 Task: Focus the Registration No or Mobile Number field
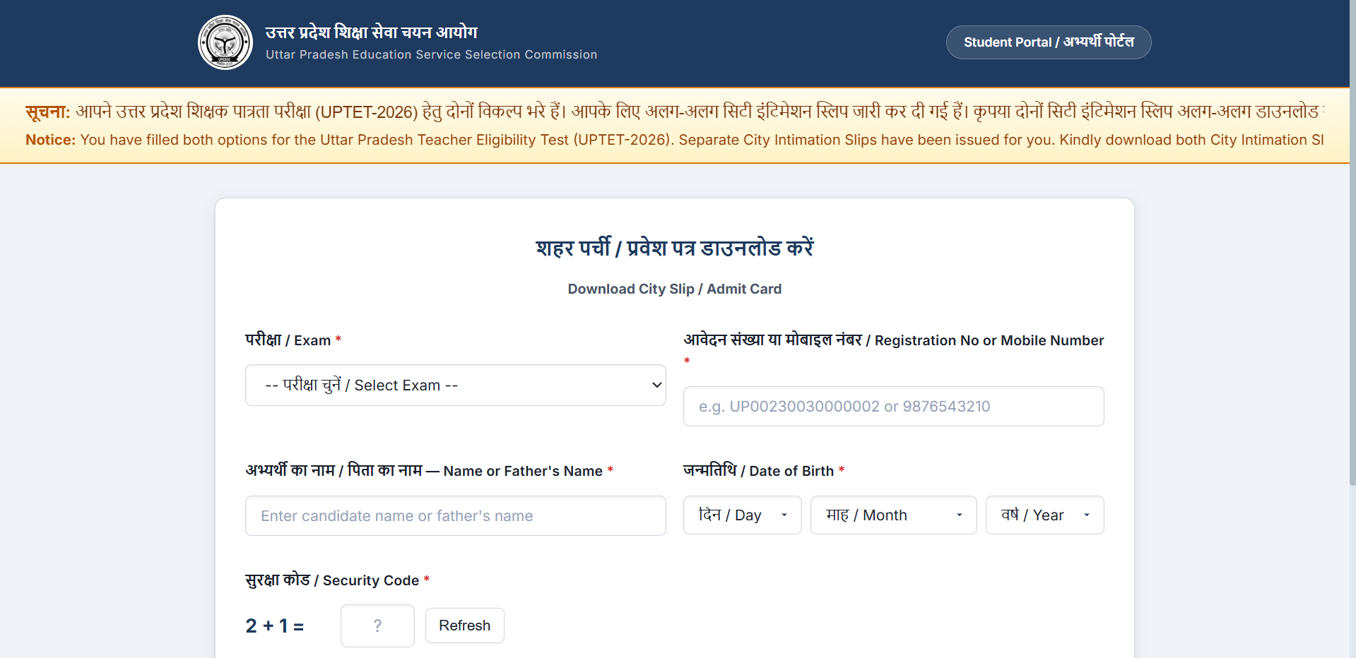click(893, 407)
